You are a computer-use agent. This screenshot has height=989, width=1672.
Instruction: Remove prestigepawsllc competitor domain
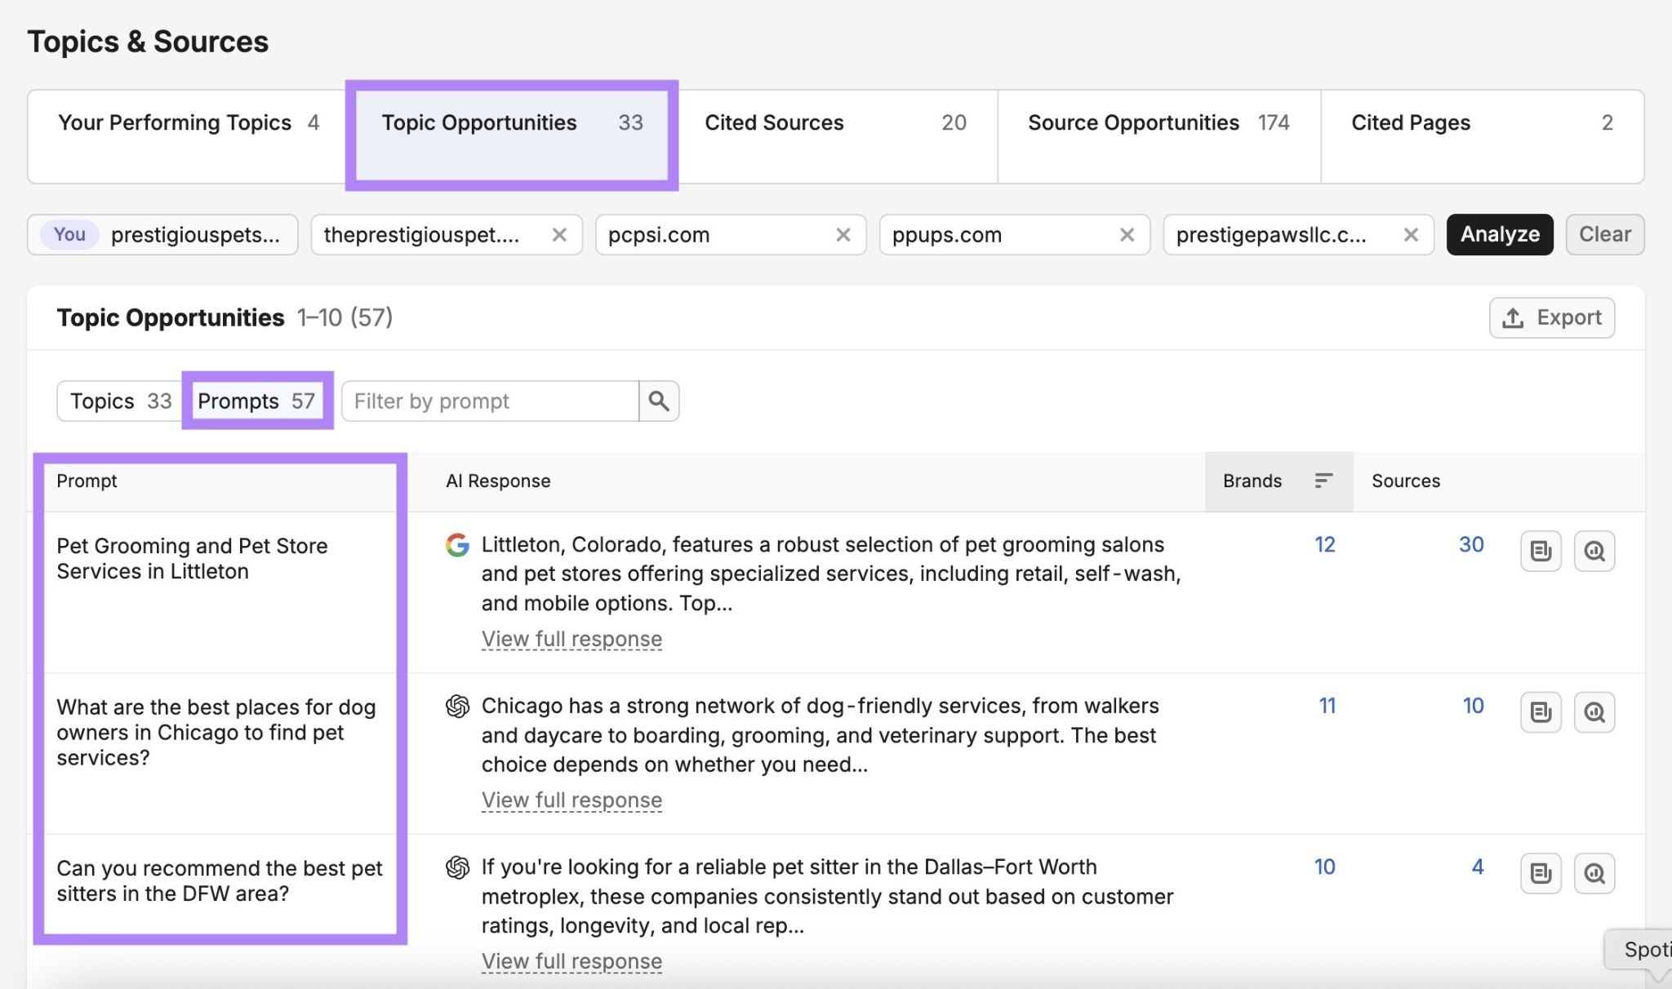click(x=1411, y=235)
